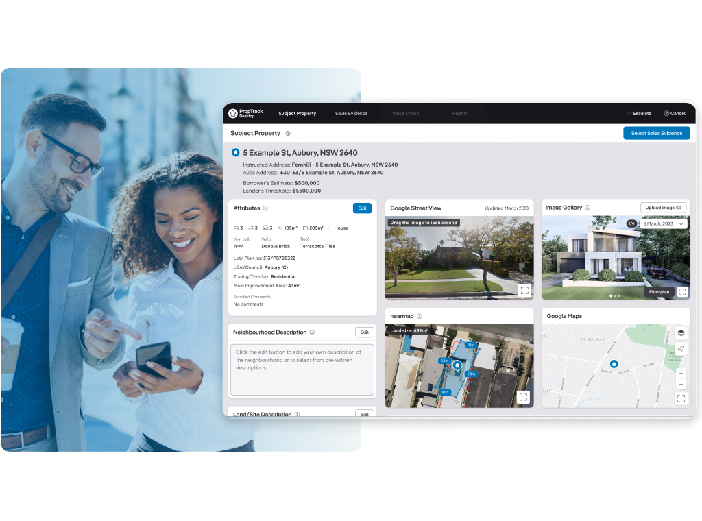702x521 pixels.
Task: Click the 1/4 image counter badge
Action: [x=631, y=223]
